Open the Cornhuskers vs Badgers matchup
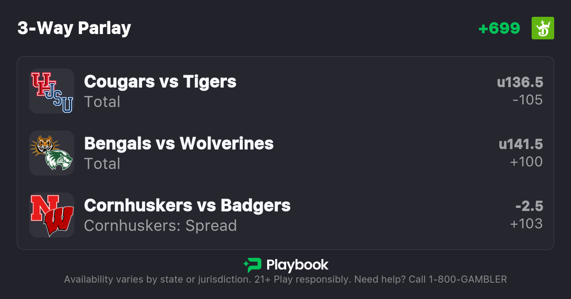571x299 pixels. click(187, 206)
